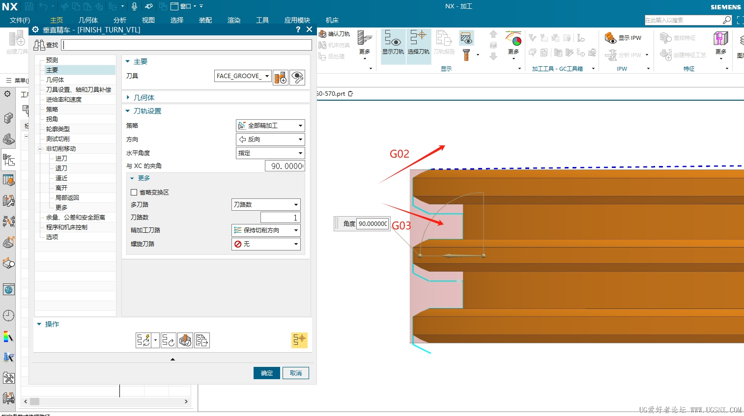Image resolution: width=744 pixels, height=416 pixels.
Task: Click 显示刀轨 in the ribbon
Action: [393, 42]
